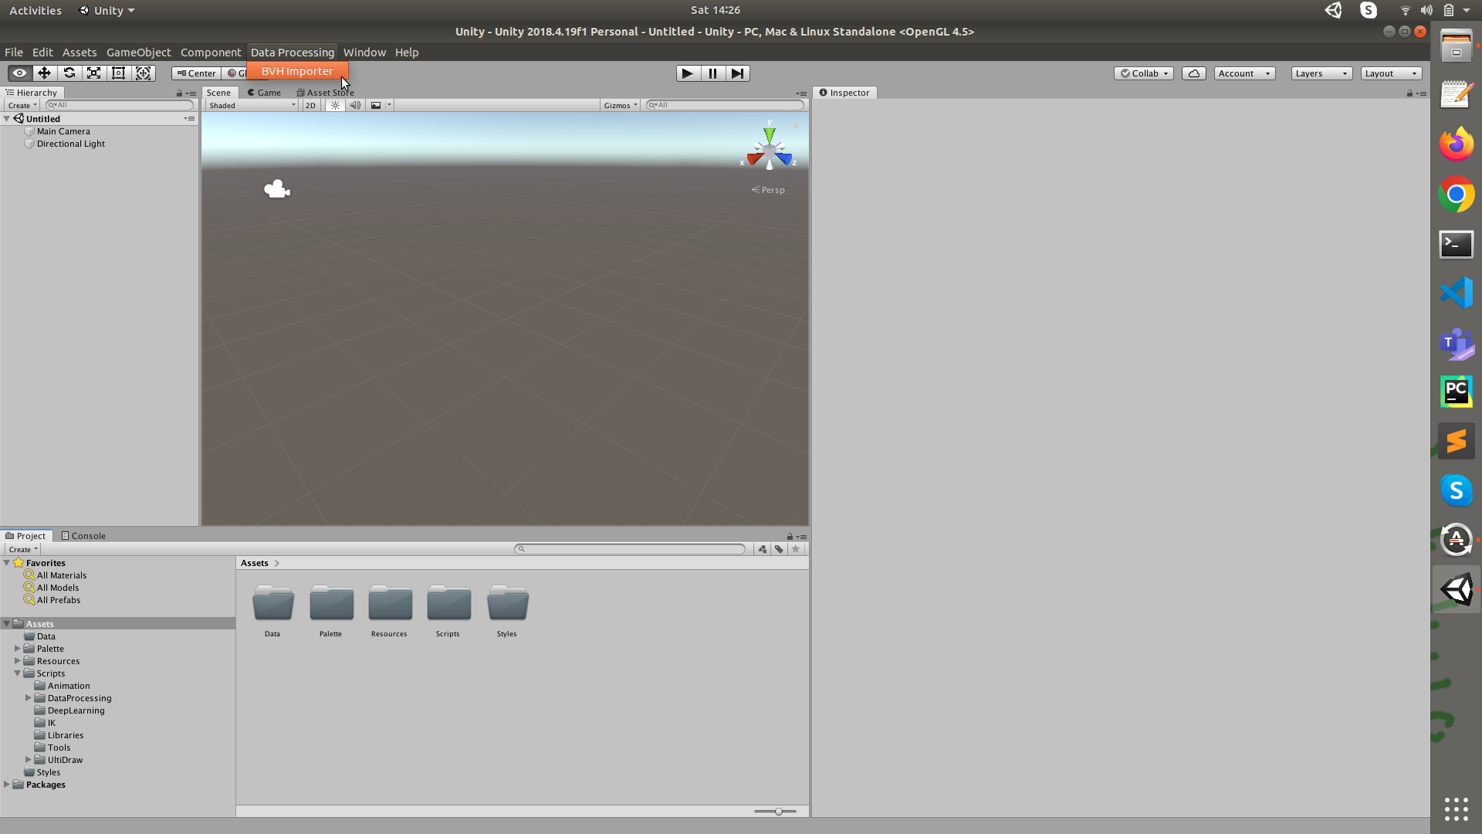Screen dimensions: 1482x834
Task: Open the Shaded draw mode dropdown
Action: (x=252, y=105)
